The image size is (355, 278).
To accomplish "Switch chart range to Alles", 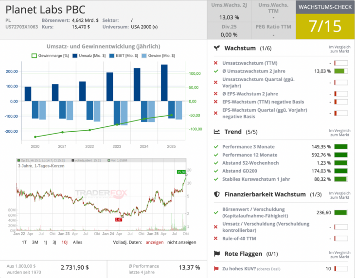I will (78, 242).
